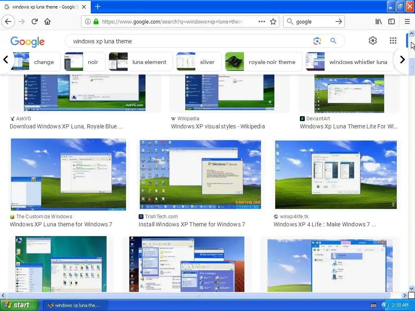Open a new tab with plus

tap(97, 6)
